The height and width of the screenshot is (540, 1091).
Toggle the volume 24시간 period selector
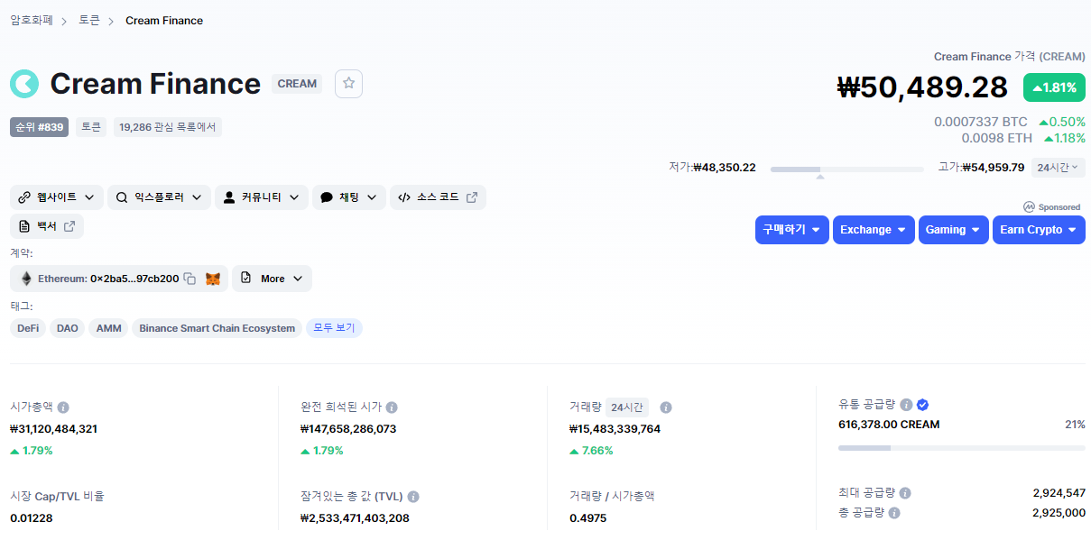coord(626,407)
